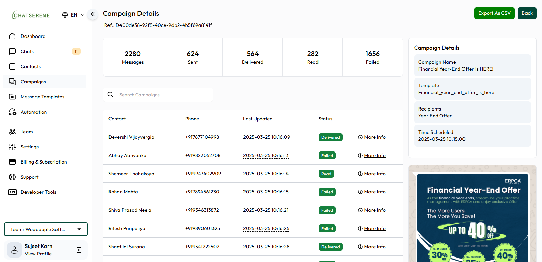This screenshot has width=542, height=262.
Task: Open the Team: Woodapple Soft dropdown
Action: (x=46, y=229)
